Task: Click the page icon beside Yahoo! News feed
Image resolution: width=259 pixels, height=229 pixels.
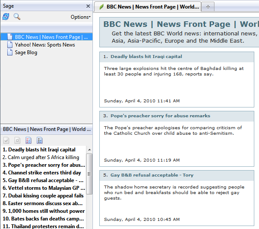Action: click(x=10, y=44)
